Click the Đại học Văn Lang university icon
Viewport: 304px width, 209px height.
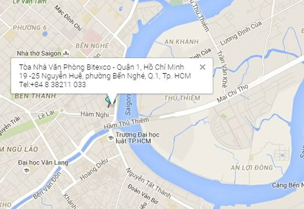pos(26,171)
